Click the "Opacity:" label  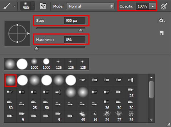click(x=126, y=6)
